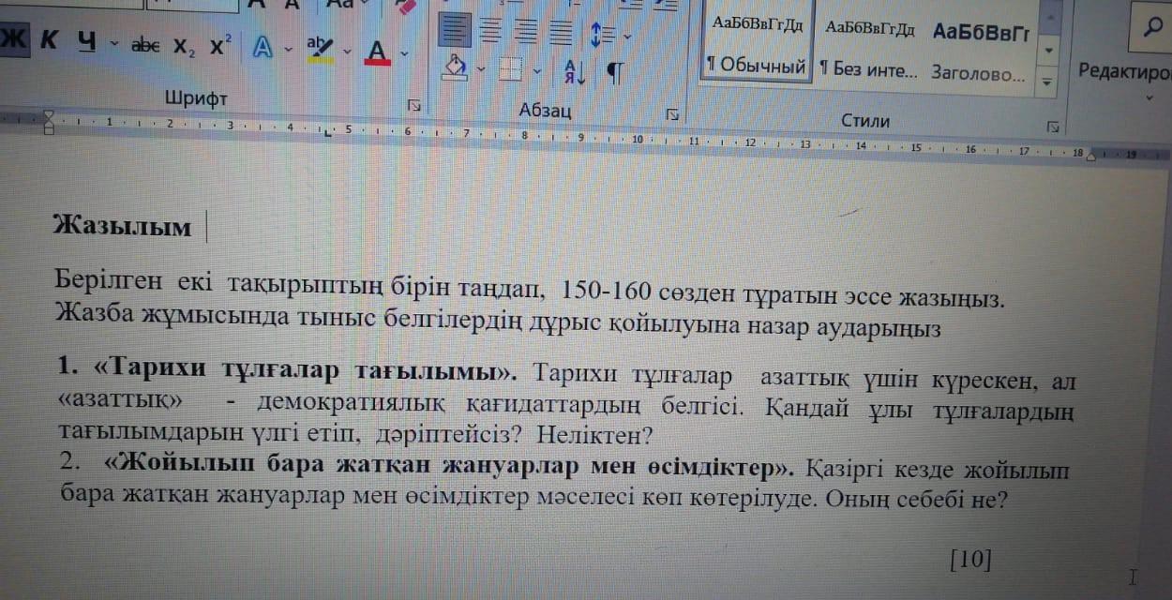1172x600 pixels.
Task: Apply the Без инте... style
Action: click(x=868, y=51)
